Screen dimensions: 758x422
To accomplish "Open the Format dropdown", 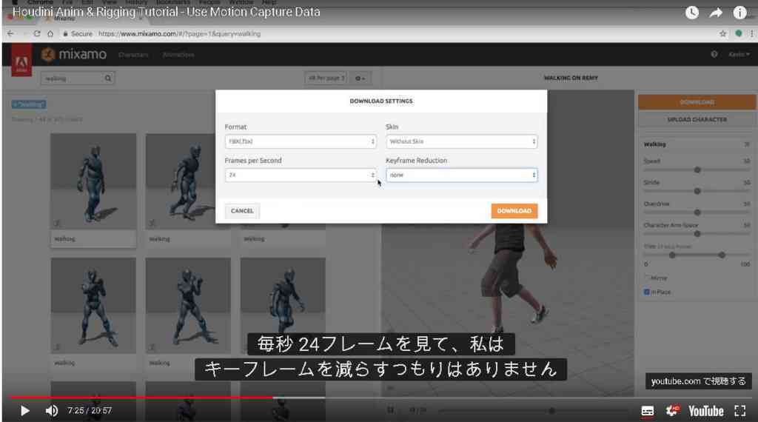I will [301, 141].
